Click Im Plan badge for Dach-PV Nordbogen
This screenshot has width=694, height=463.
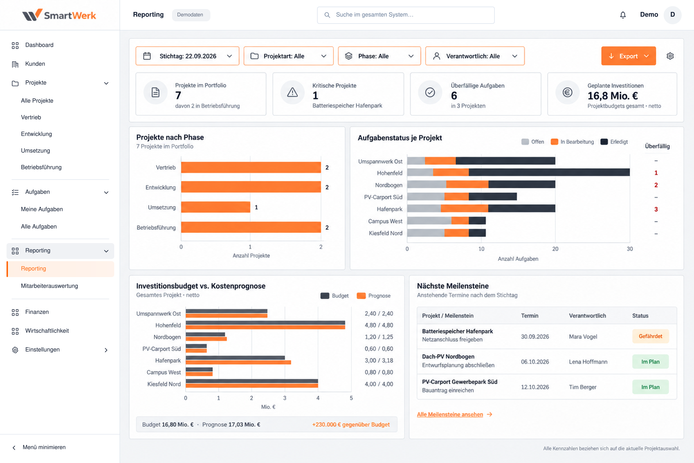(650, 362)
